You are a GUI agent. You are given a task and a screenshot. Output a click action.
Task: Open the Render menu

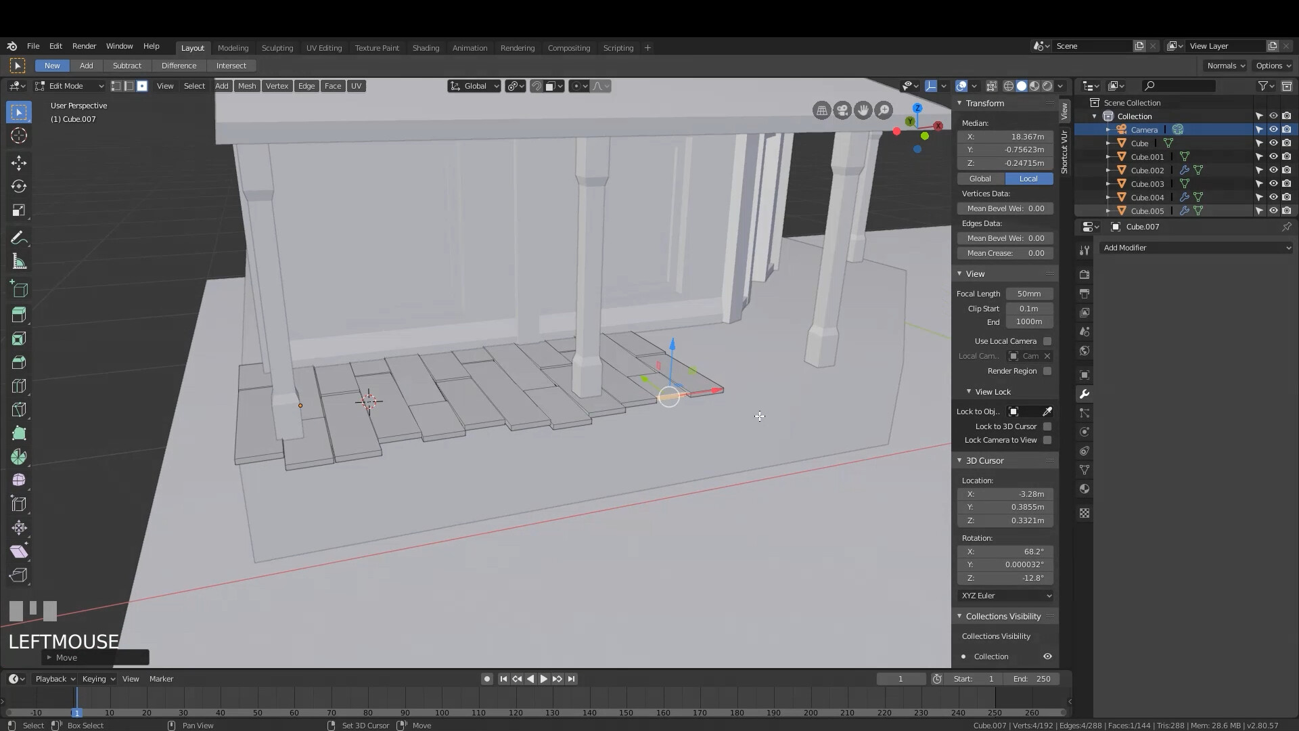click(84, 46)
